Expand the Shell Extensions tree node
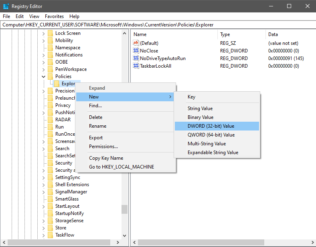The height and width of the screenshot is (247, 316). pos(43,185)
